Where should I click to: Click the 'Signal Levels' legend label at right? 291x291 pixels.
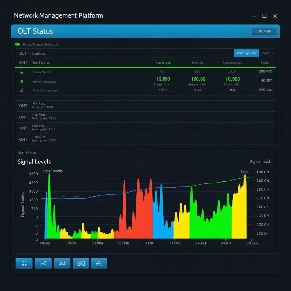point(261,162)
